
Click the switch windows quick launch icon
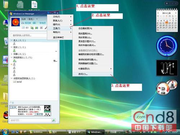[x=17, y=132]
